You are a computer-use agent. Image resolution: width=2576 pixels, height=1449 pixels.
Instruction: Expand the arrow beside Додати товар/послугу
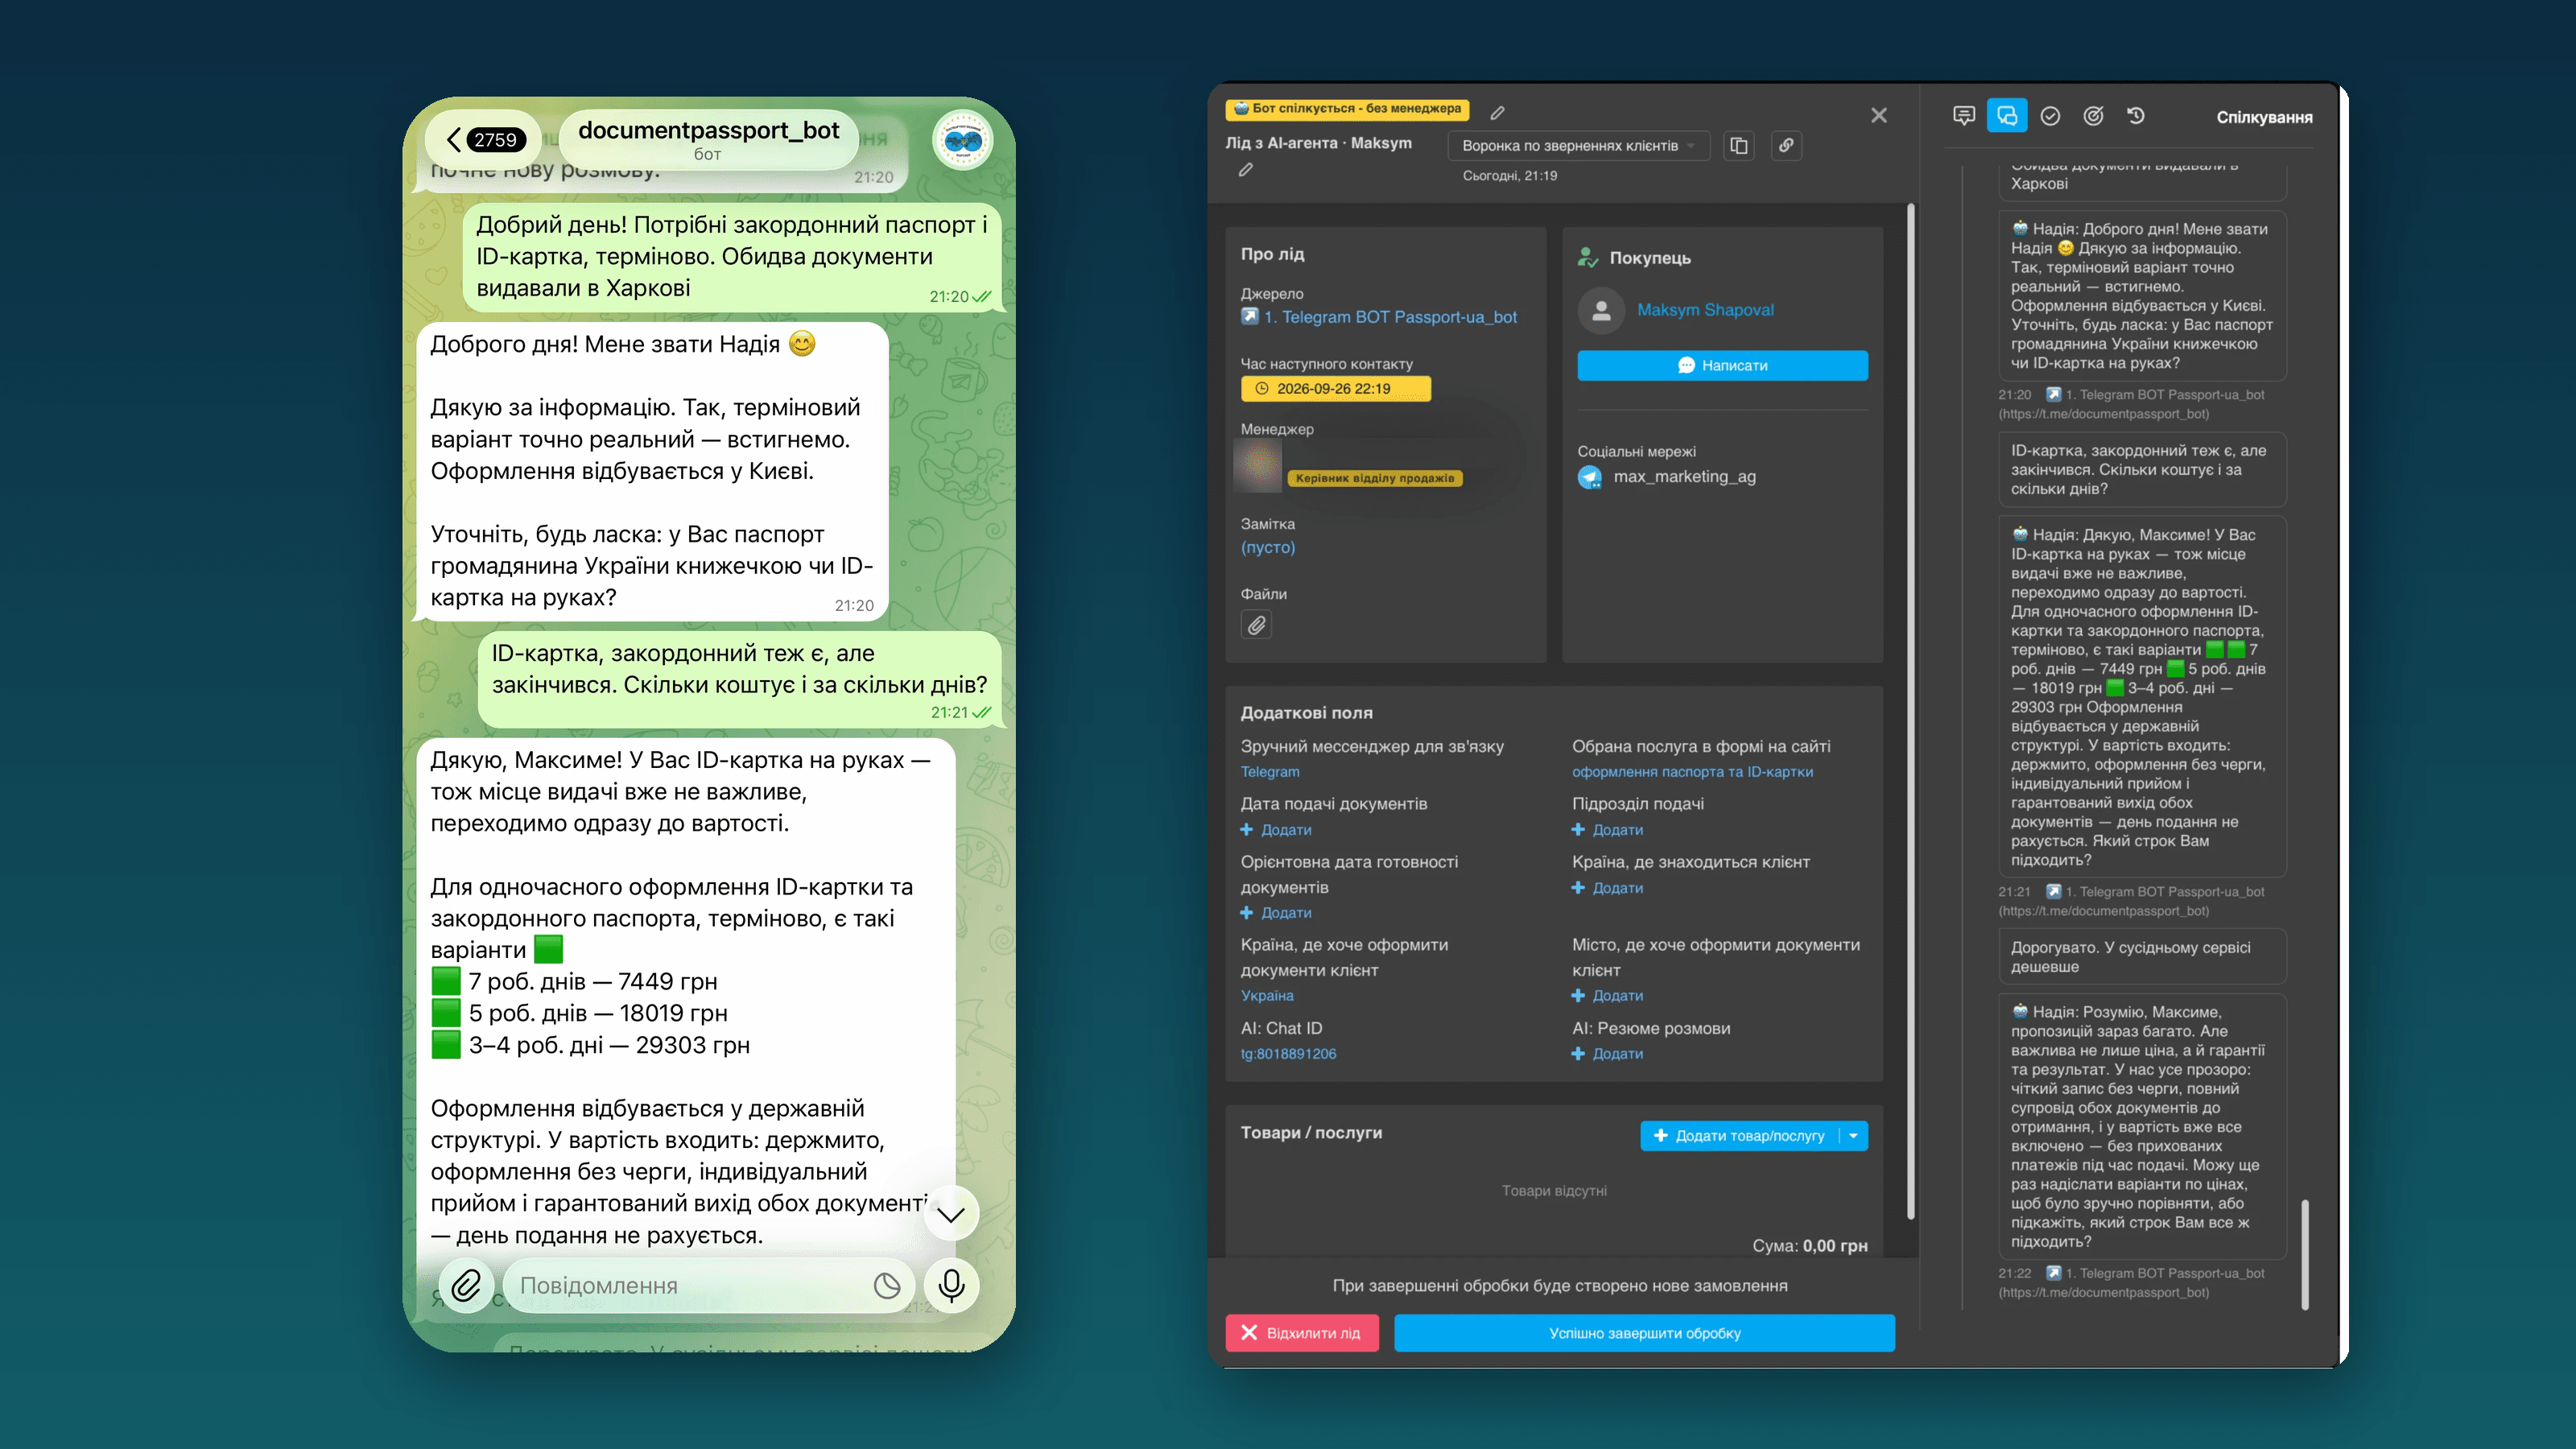pyautogui.click(x=1854, y=1136)
